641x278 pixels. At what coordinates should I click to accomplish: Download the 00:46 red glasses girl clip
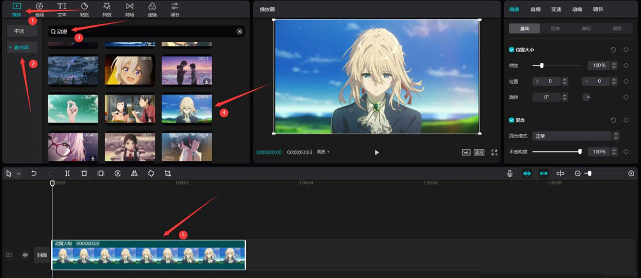coord(93,158)
